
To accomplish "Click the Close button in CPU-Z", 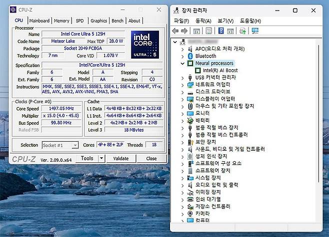I will (x=151, y=158).
